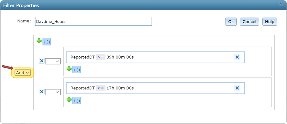Open the second group's empty operator dropdown
This screenshot has height=124, width=287.
(x=53, y=92)
